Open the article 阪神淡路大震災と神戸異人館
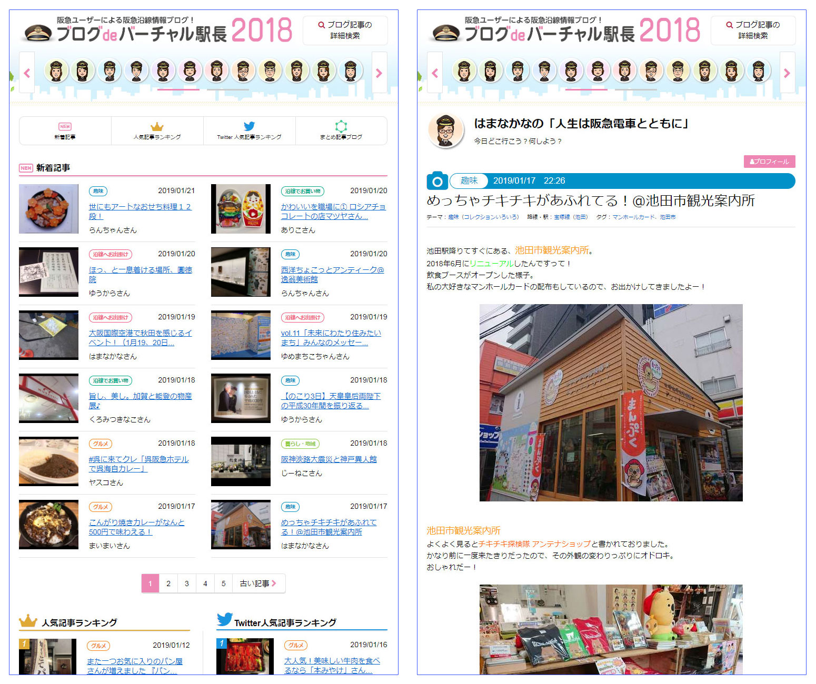Screen dimensions: 816x684 [329, 459]
